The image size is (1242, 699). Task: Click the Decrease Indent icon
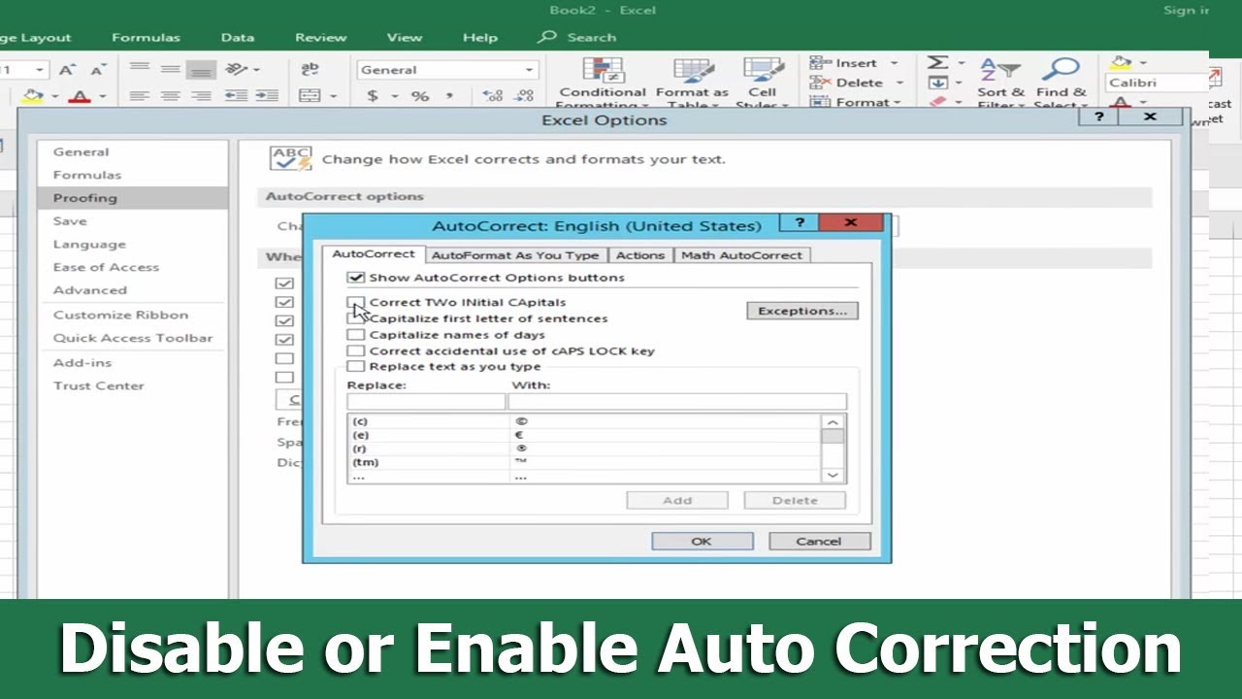pos(236,96)
